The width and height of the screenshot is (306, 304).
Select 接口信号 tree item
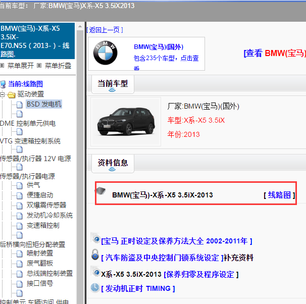tap(40, 283)
